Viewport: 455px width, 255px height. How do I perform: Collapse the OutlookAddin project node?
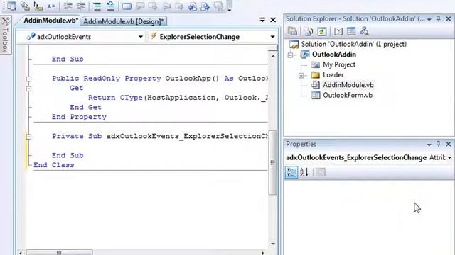[x=290, y=55]
